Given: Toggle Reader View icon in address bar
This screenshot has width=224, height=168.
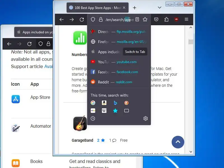Looking at the screenshot, I should [x=137, y=19].
